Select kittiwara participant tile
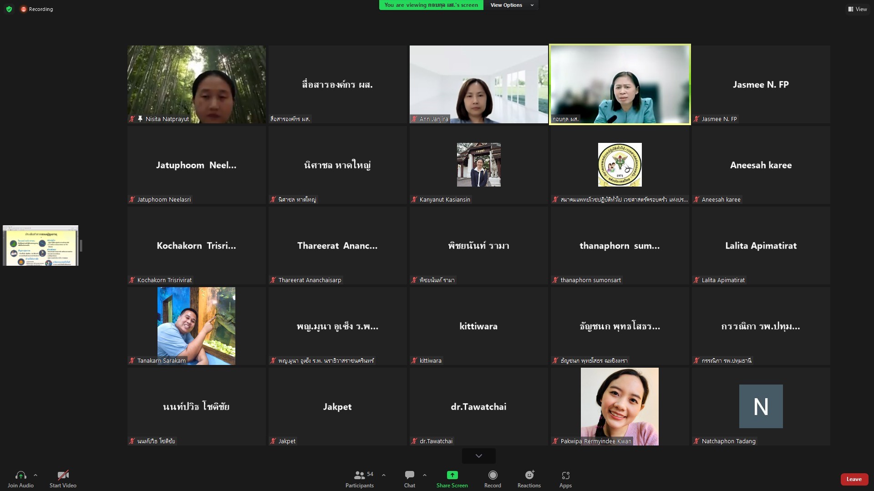Viewport: 874px width, 491px height. [479, 326]
